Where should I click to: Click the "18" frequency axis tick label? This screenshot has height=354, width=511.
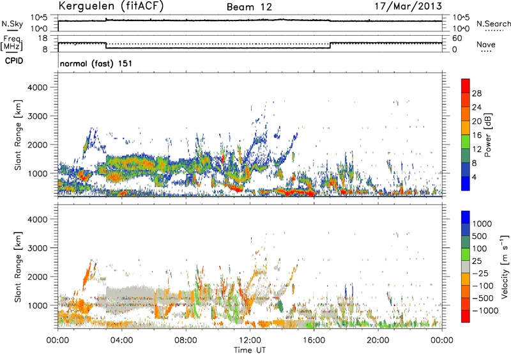pos(43,38)
